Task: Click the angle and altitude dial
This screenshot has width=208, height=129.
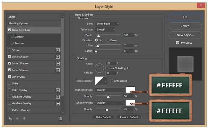Action: 99,68
